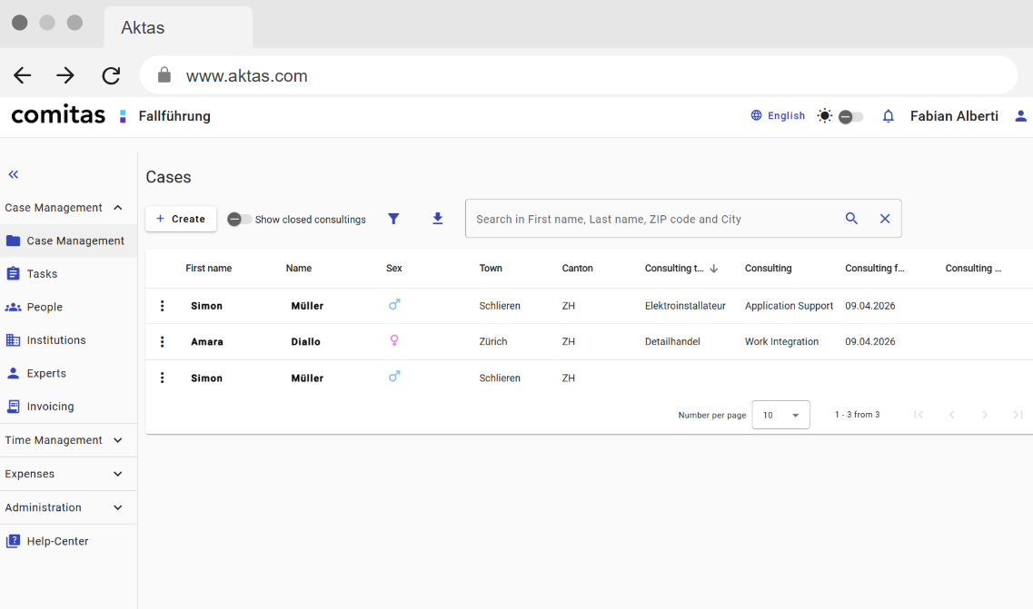Open Tasks in the sidebar
The width and height of the screenshot is (1033, 609).
(x=42, y=274)
